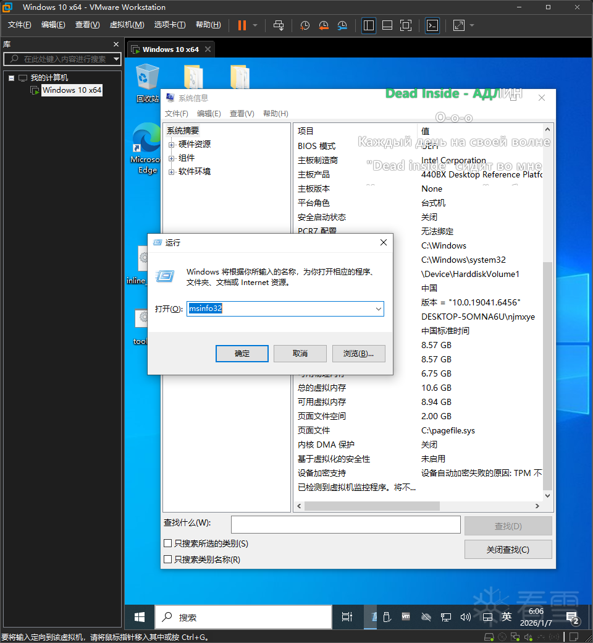
Task: Click the orange pause VM button
Action: (242, 25)
